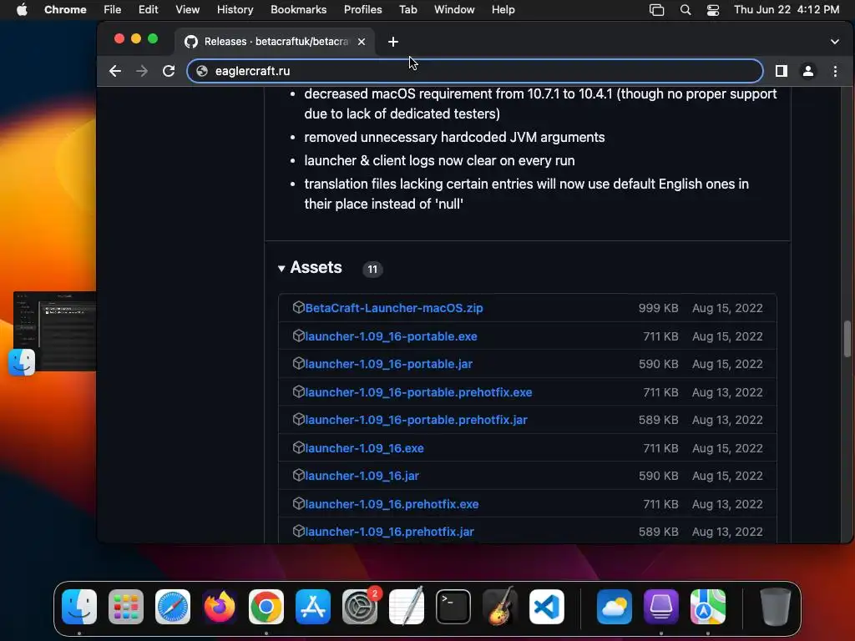Open the File menu

click(x=113, y=10)
